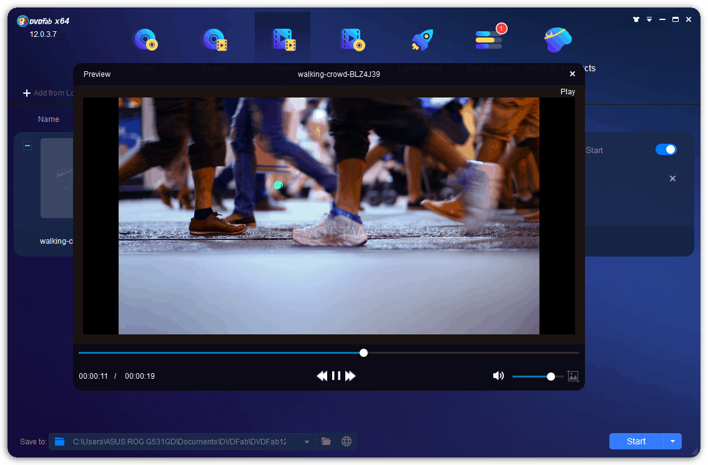Open the Start button dropdown arrow
The height and width of the screenshot is (465, 708).
click(673, 441)
